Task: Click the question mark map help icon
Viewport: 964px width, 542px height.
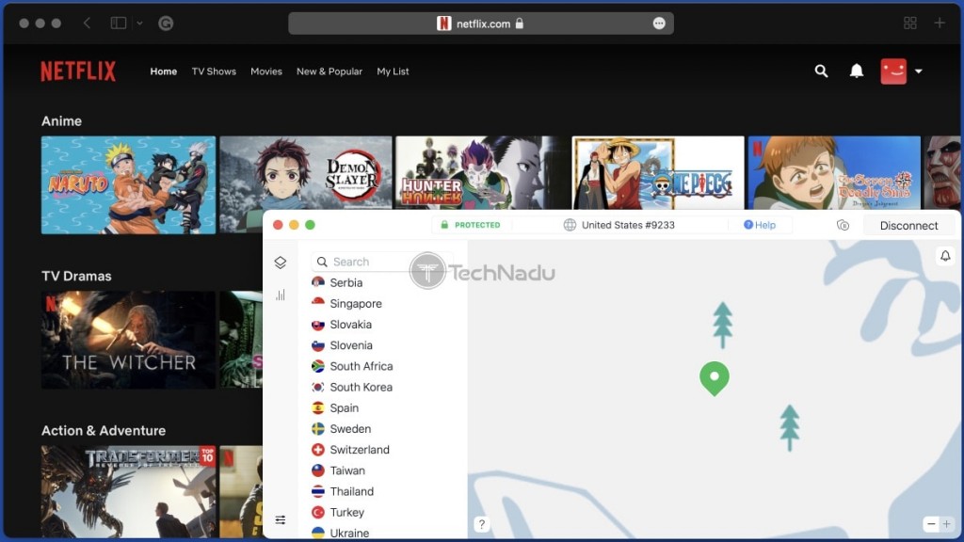Action: click(481, 524)
